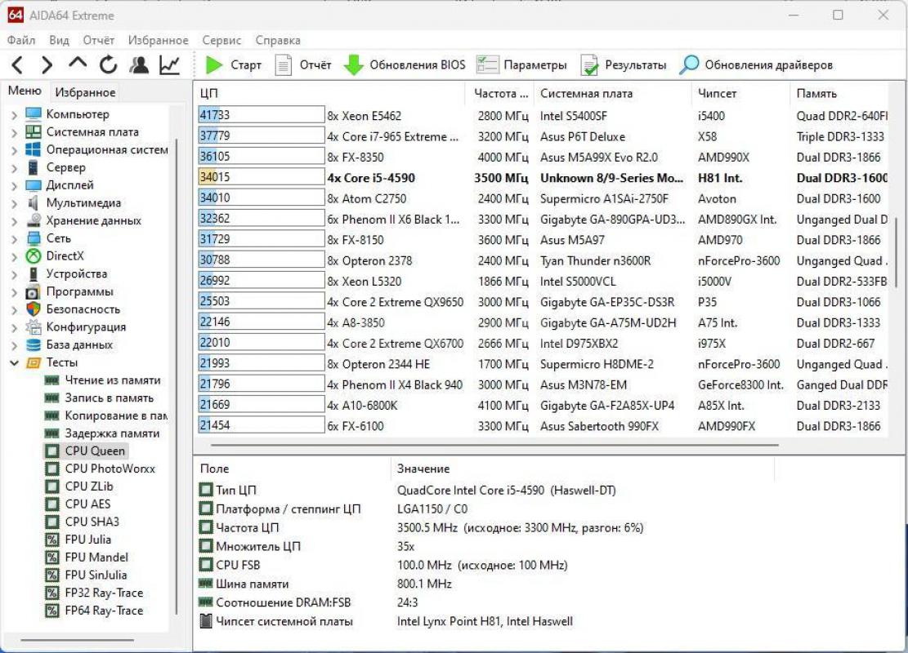Click the driver updates magnifier icon

point(690,65)
